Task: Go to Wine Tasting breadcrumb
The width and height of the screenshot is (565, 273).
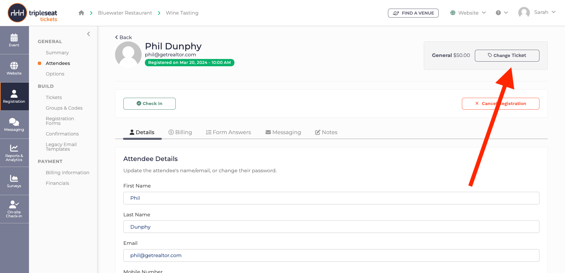Action: 182,13
